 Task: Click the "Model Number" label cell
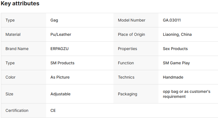(x=131, y=20)
